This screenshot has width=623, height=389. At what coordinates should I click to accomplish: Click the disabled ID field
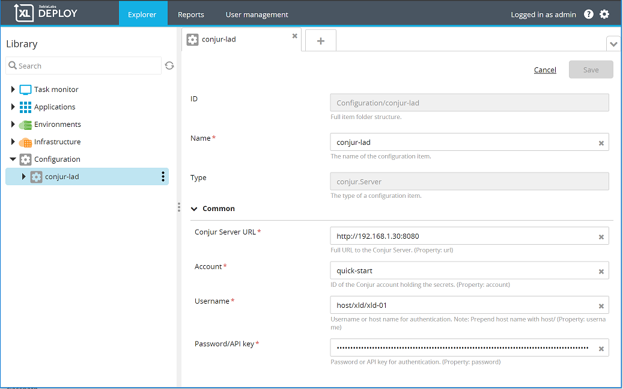pyautogui.click(x=469, y=103)
